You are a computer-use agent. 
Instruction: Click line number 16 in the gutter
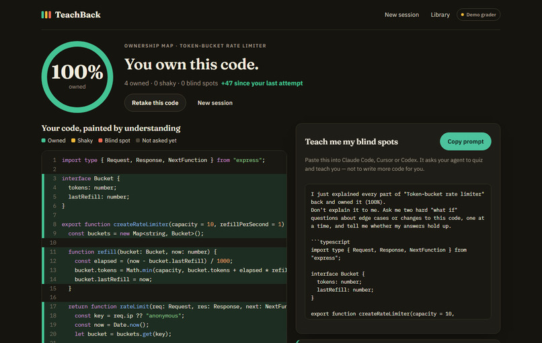(x=53, y=297)
